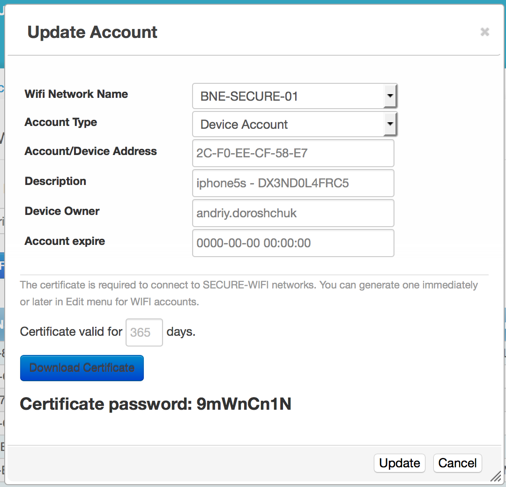Select the Device Owner text field

293,213
